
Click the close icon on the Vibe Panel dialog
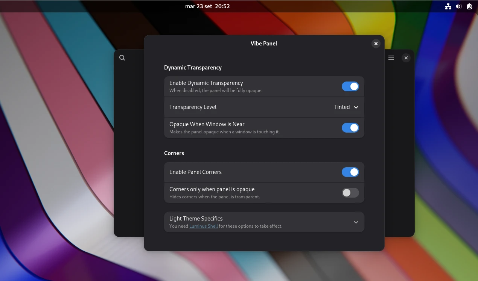click(376, 44)
